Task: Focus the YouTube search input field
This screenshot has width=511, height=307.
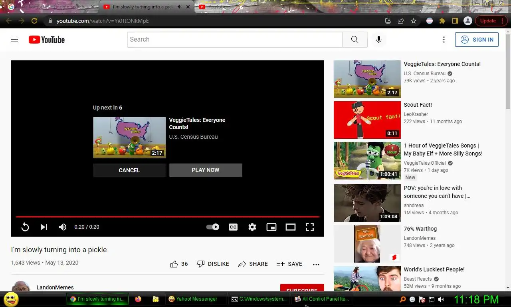Action: coord(235,40)
